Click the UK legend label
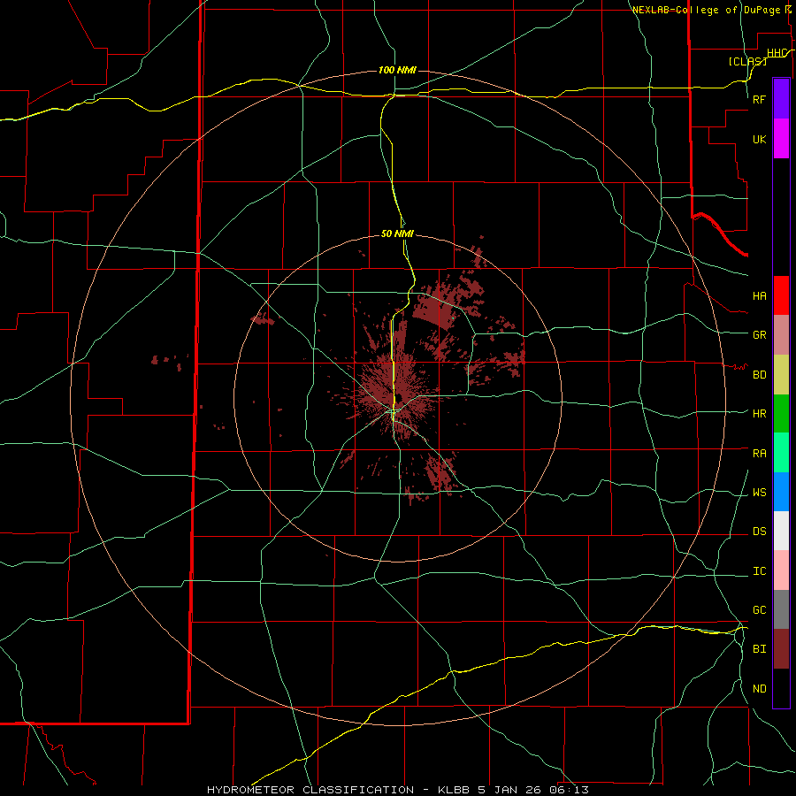796x796 pixels. tap(759, 139)
